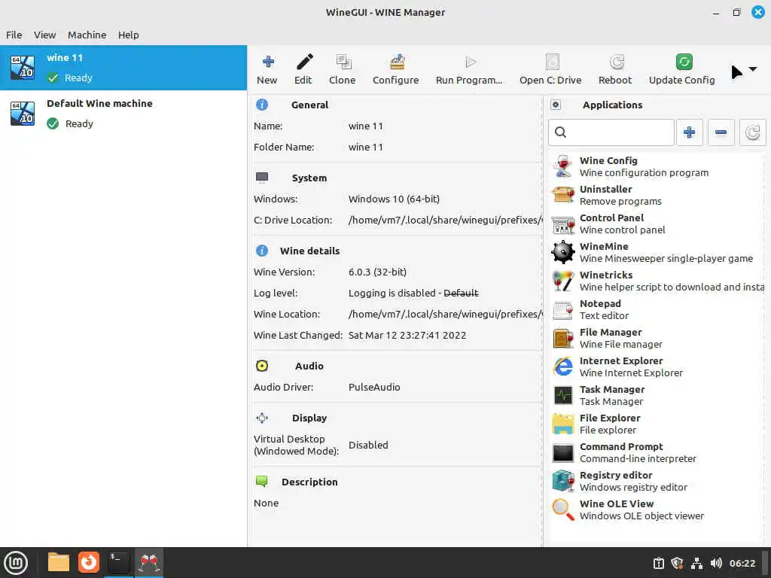Open the file manager from the taskbar
The width and height of the screenshot is (771, 578).
(59, 562)
